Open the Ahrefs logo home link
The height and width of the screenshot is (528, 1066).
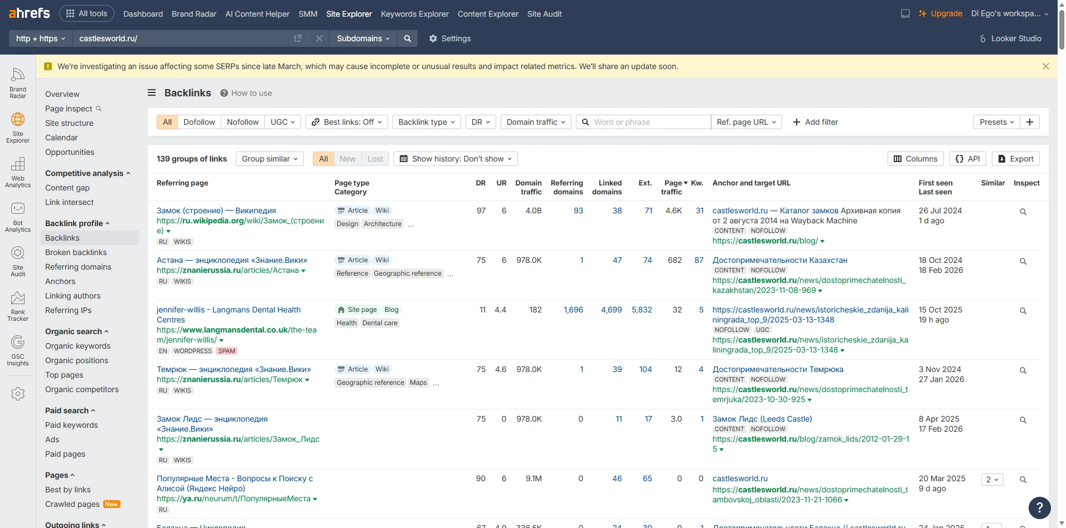30,13
